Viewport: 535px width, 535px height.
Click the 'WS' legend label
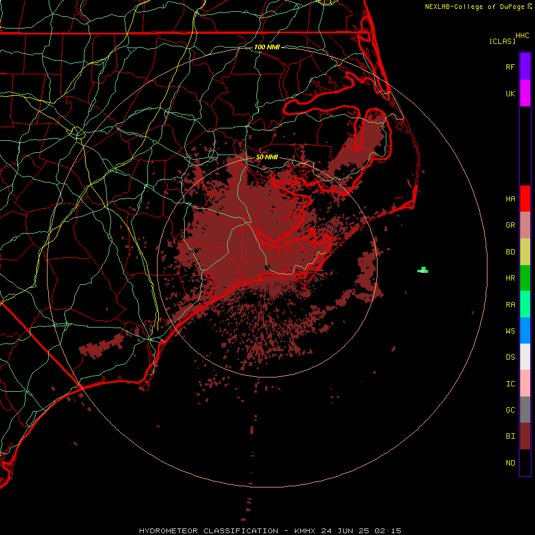tap(510, 331)
